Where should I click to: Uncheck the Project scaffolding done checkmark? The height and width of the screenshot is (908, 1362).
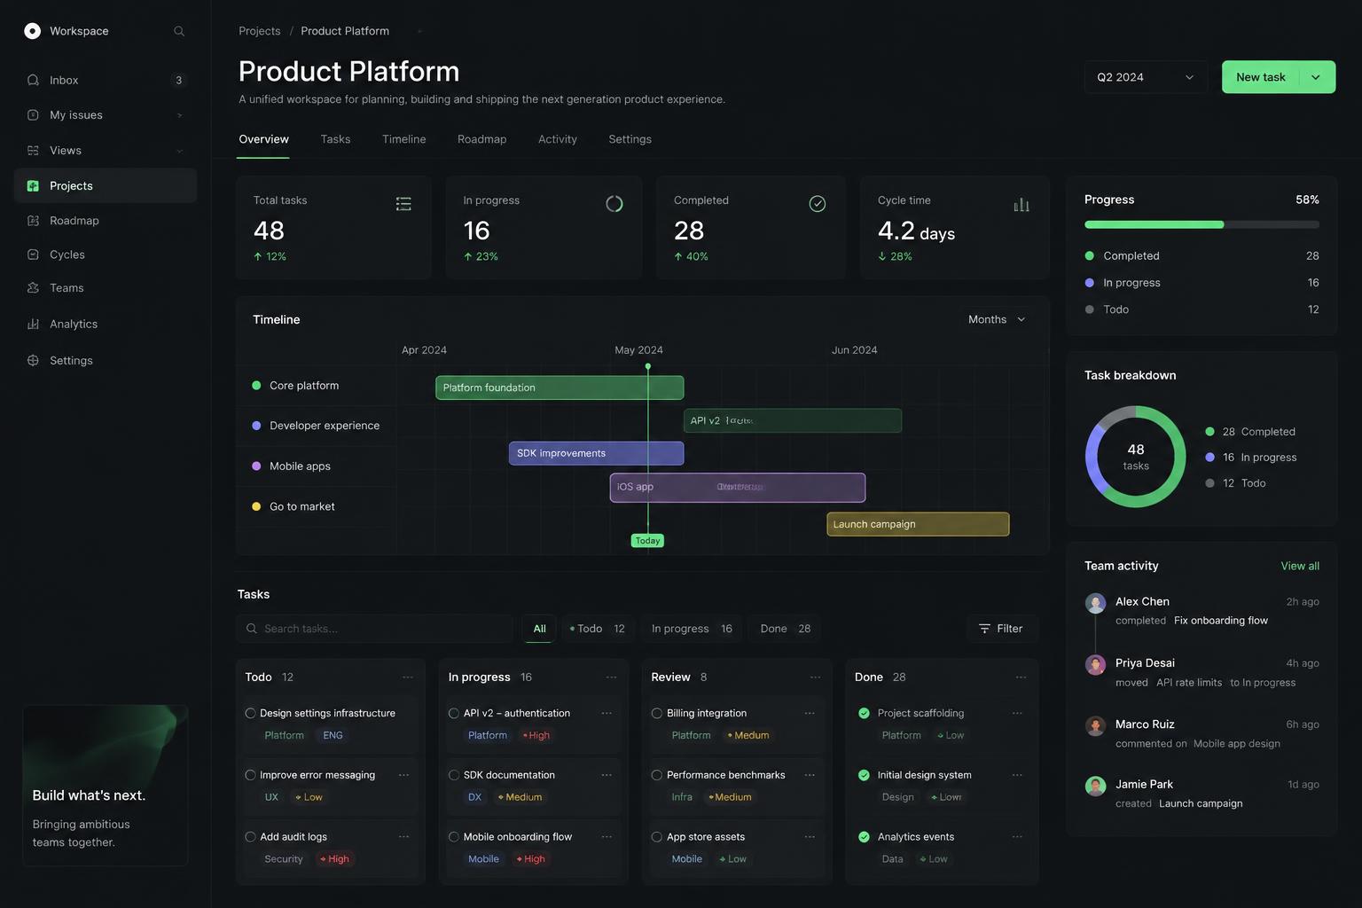(864, 713)
